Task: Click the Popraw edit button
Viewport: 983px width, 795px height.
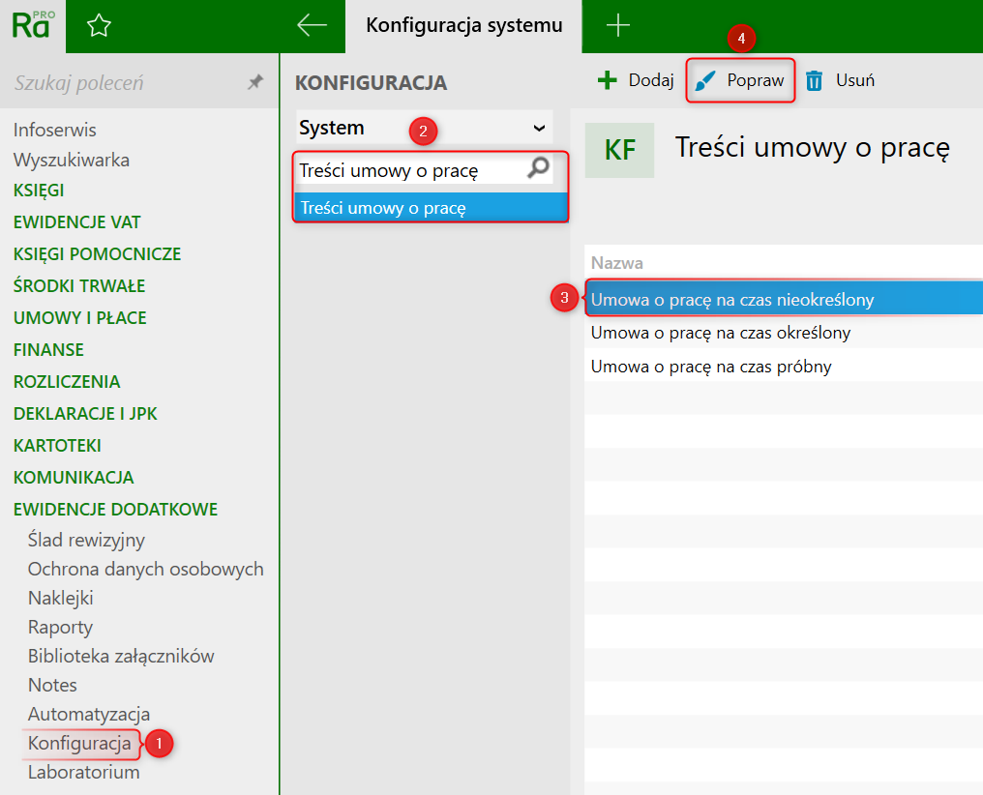Action: [740, 80]
